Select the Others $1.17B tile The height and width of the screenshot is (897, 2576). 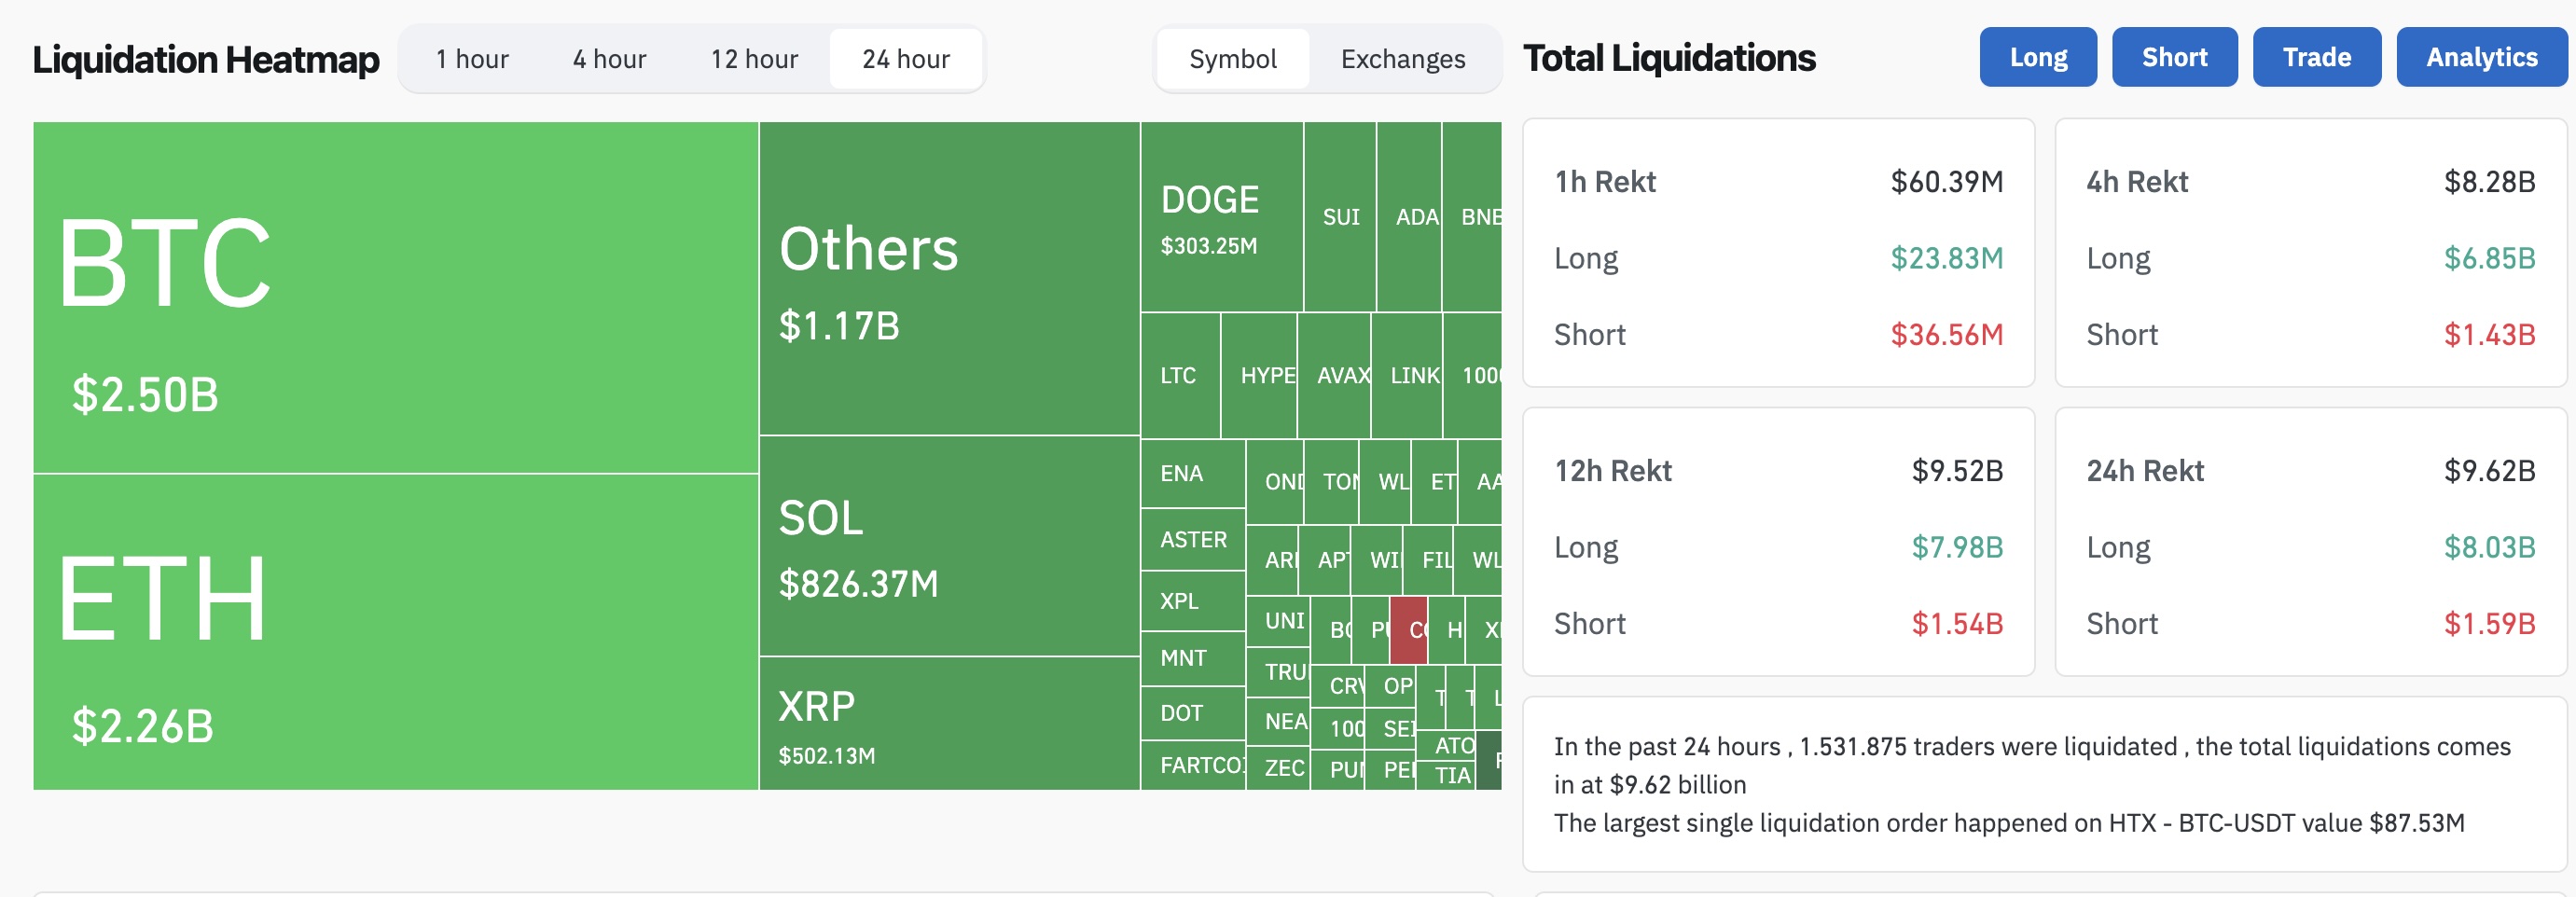tap(948, 278)
